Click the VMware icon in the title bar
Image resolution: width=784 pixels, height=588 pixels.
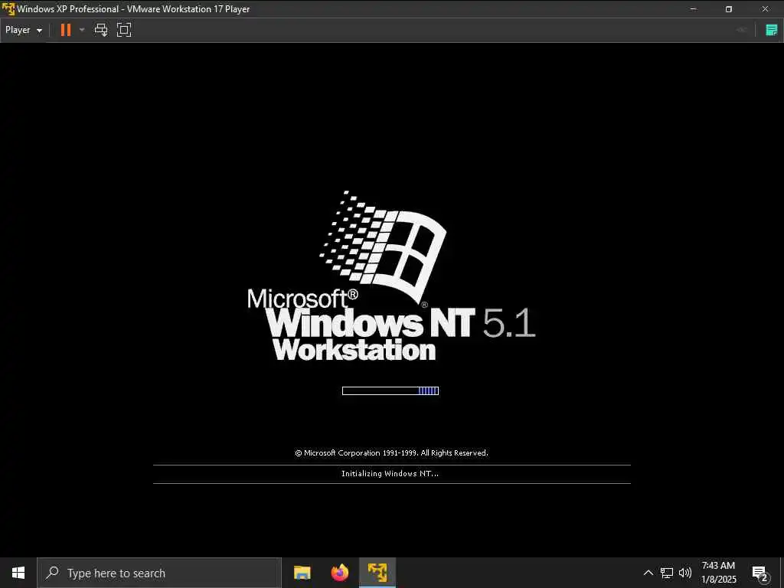[8, 9]
